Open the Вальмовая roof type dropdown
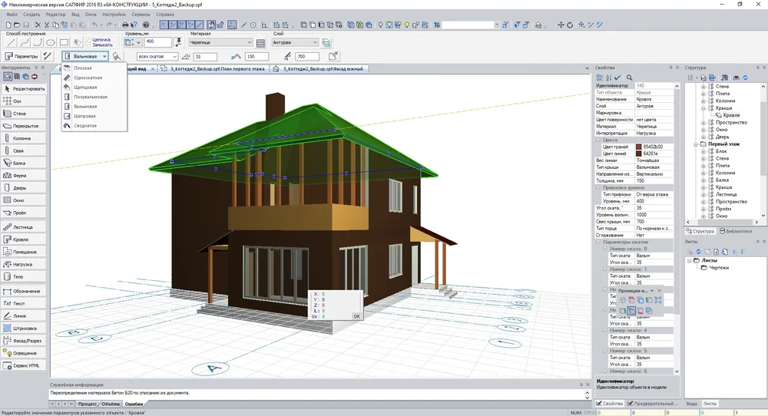The height and width of the screenshot is (416, 768). coord(85,56)
